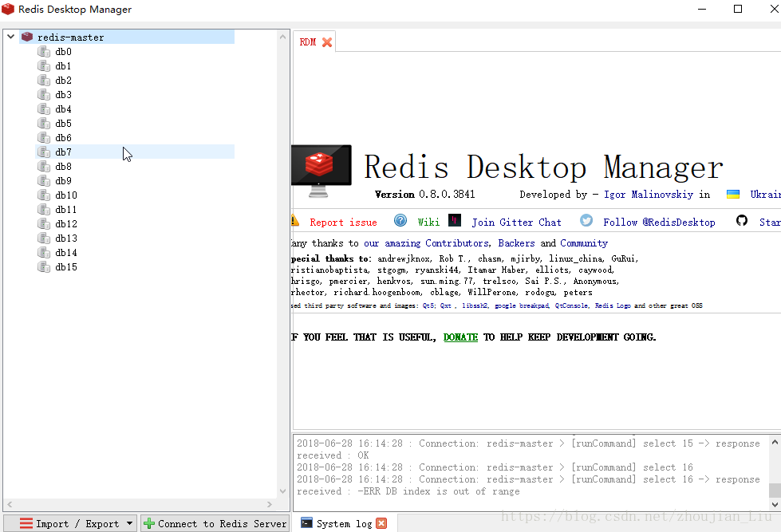781x532 pixels.
Task: Click the DONATE link
Action: tap(461, 337)
